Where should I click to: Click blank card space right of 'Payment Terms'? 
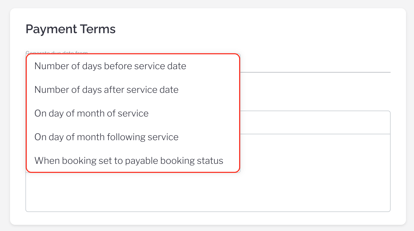click(257, 29)
